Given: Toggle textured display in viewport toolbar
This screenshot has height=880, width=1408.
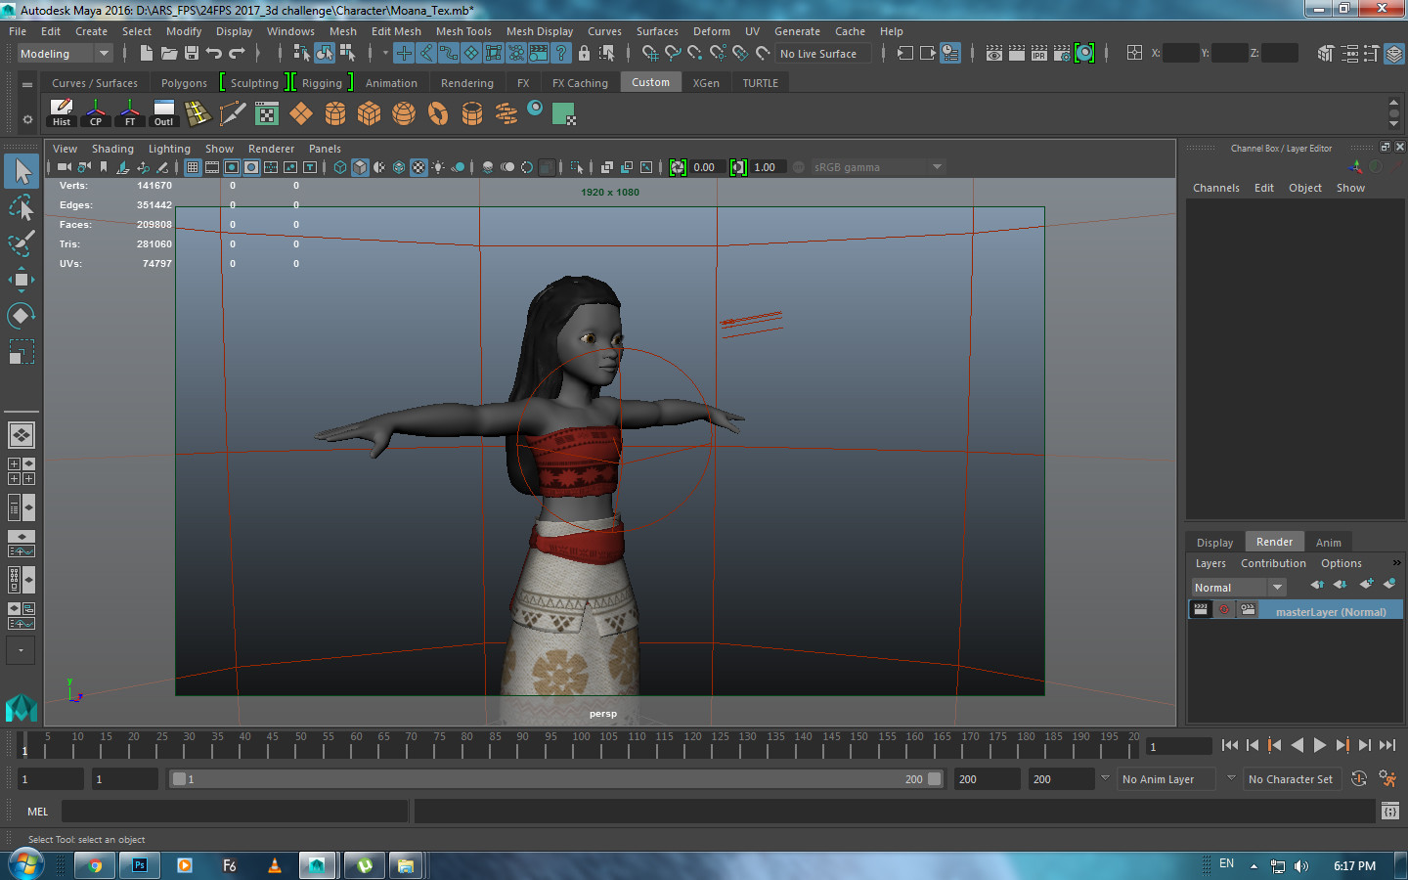Looking at the screenshot, I should click(418, 167).
